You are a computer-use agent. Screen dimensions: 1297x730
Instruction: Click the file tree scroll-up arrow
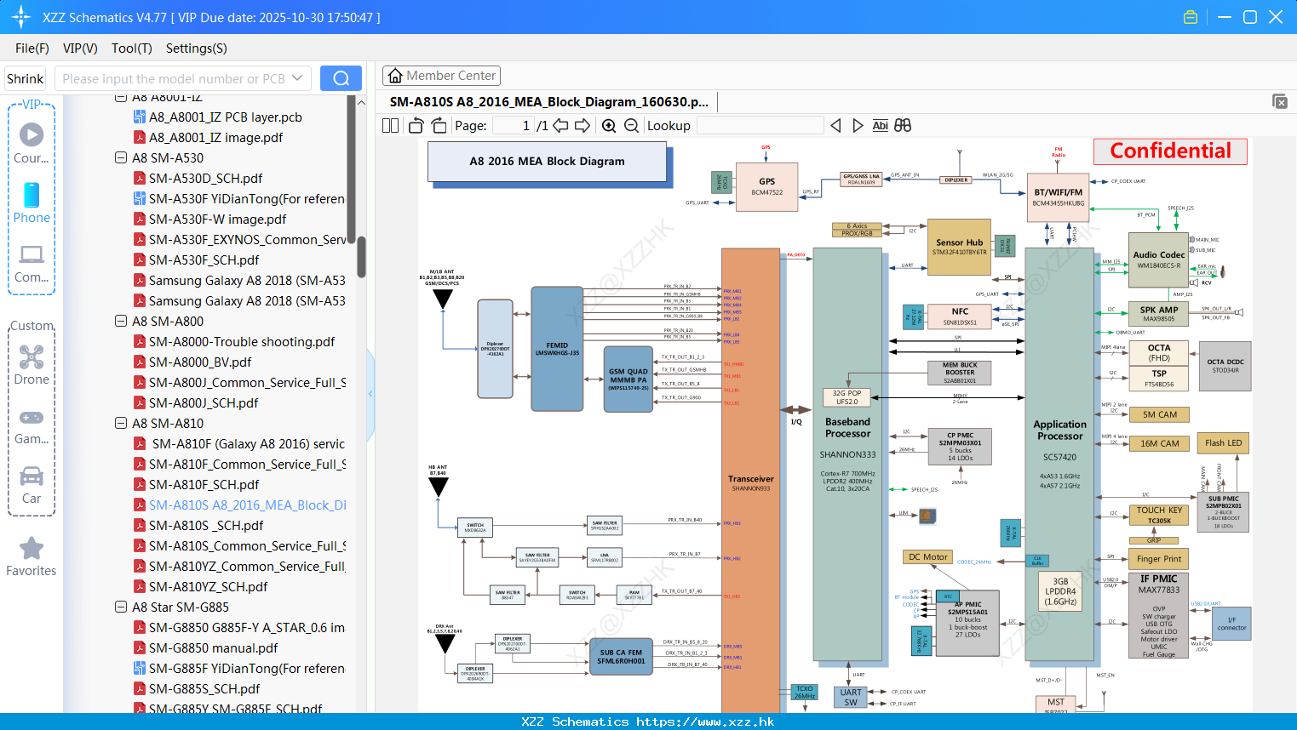coord(361,102)
